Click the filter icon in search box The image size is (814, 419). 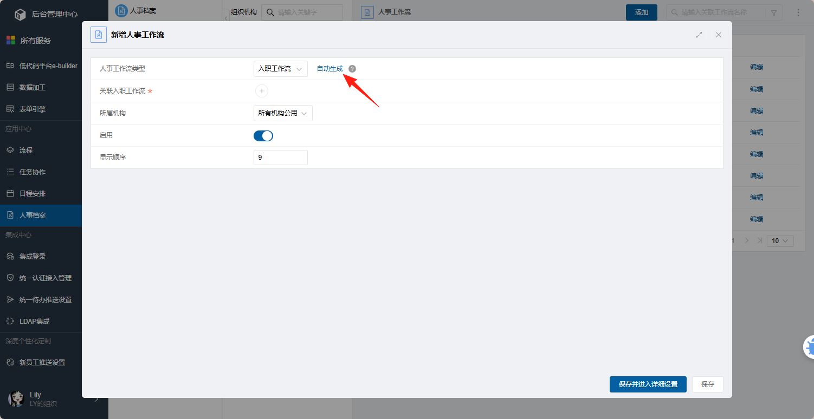point(773,12)
